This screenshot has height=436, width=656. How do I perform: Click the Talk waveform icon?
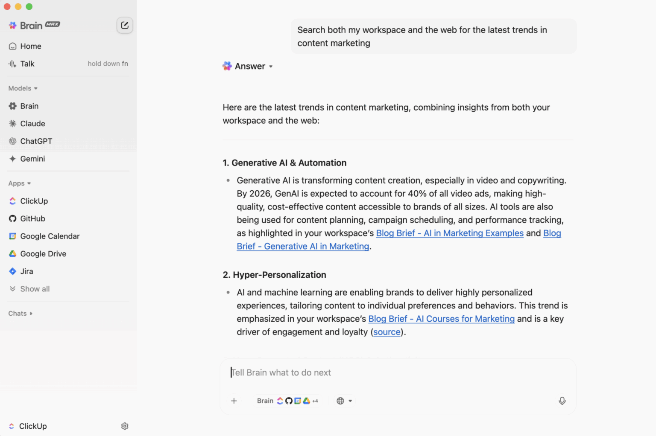coord(12,64)
